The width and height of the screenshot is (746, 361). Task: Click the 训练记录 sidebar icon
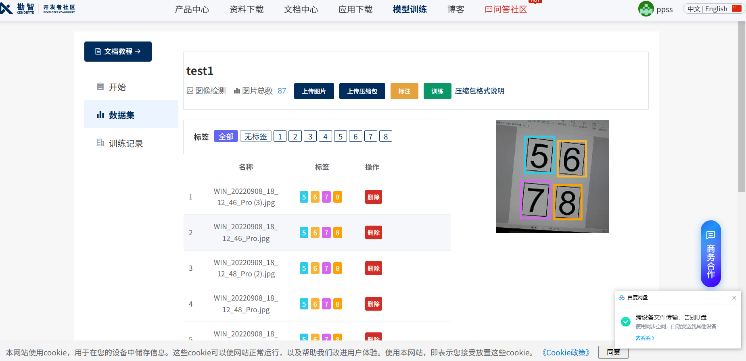coord(100,143)
